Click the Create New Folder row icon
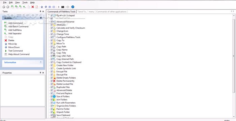 pos(54,65)
